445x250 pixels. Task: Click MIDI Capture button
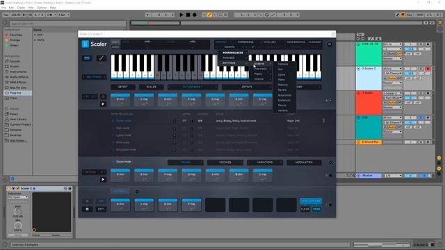(x=311, y=201)
